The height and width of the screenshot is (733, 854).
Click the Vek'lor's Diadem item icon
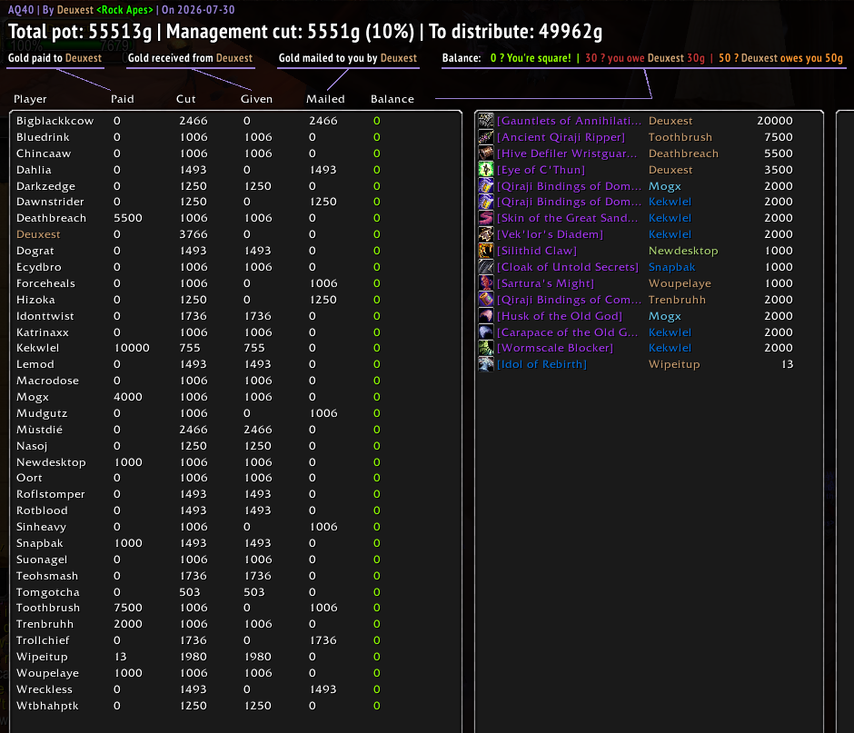[x=486, y=234]
